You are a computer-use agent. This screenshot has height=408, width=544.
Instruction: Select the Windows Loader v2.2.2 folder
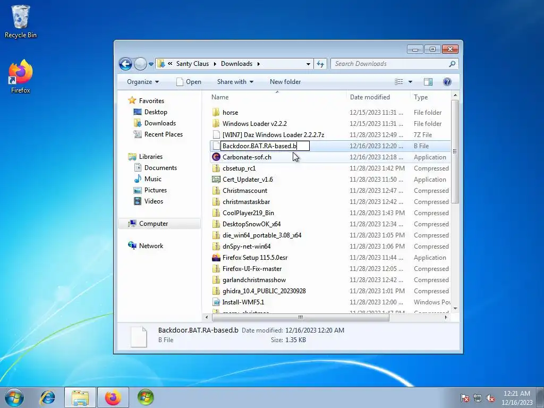click(x=254, y=123)
